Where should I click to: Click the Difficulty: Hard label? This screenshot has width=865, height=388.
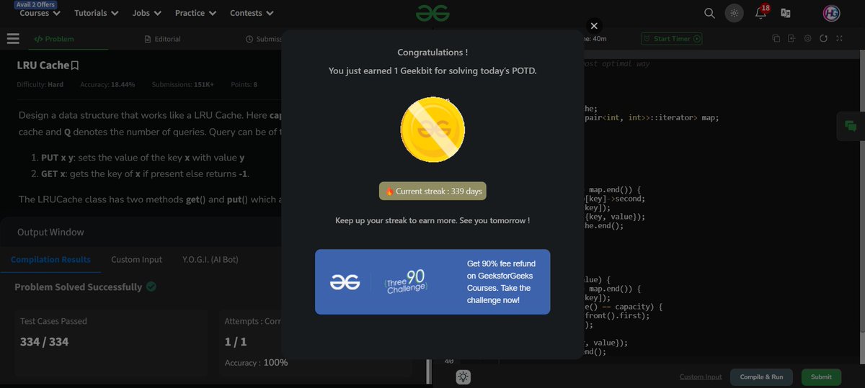point(40,85)
